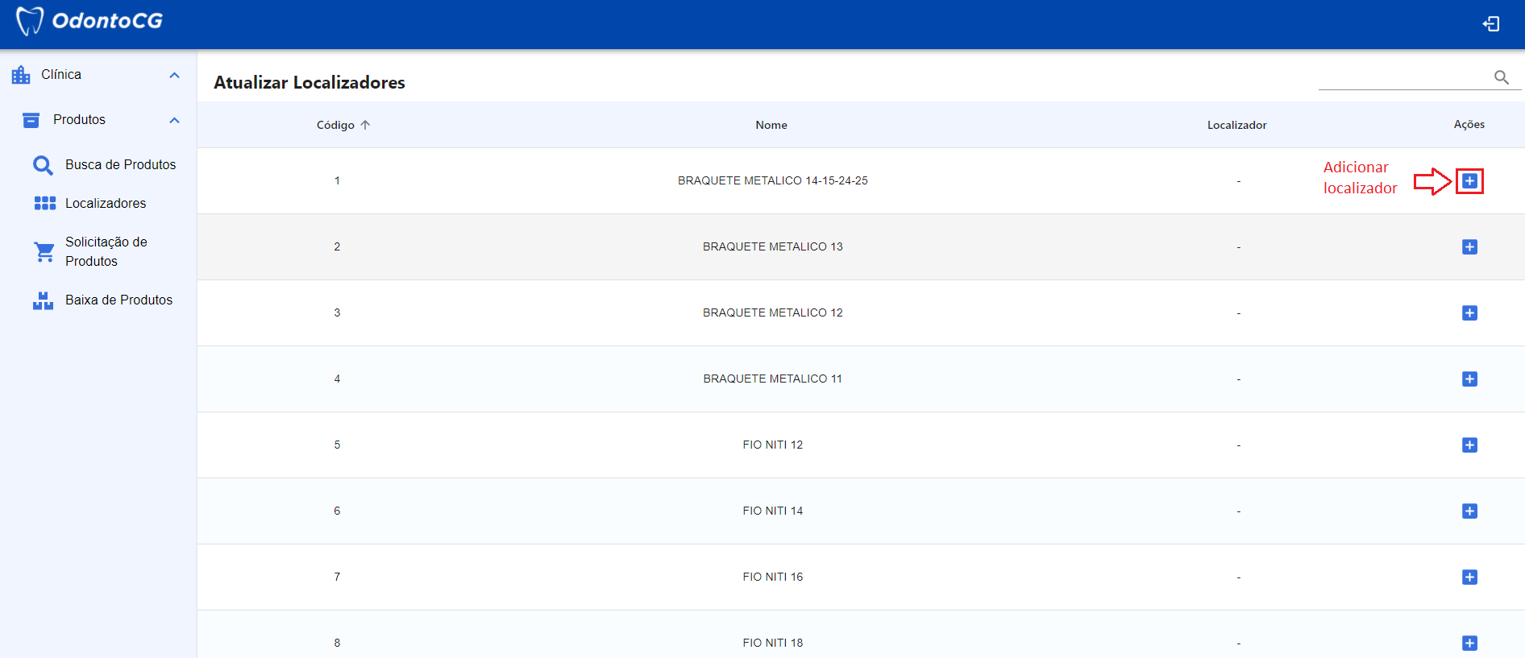Click the OdontoCG logo

(90, 22)
